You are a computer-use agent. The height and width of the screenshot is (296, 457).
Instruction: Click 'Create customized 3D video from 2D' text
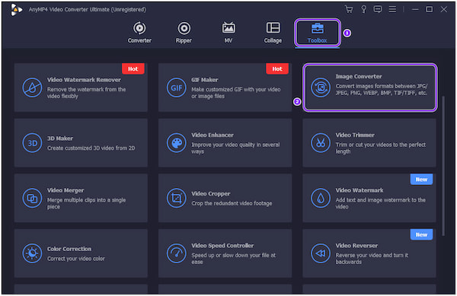91,148
